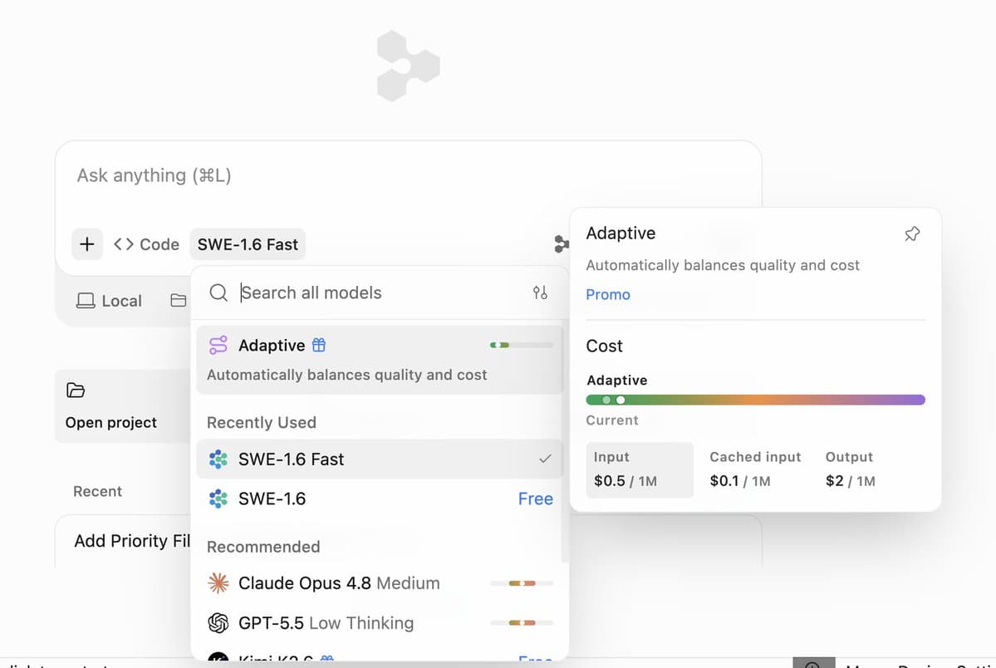Select the Input $0.5 / 1M cost box
The height and width of the screenshot is (668, 996).
coord(639,469)
